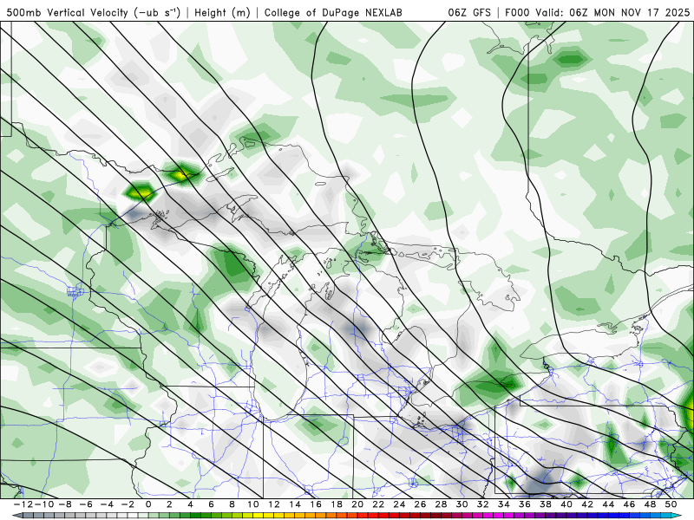Click the -8 label on the color scale
Viewport: 694px width, 520px height.
(65, 504)
